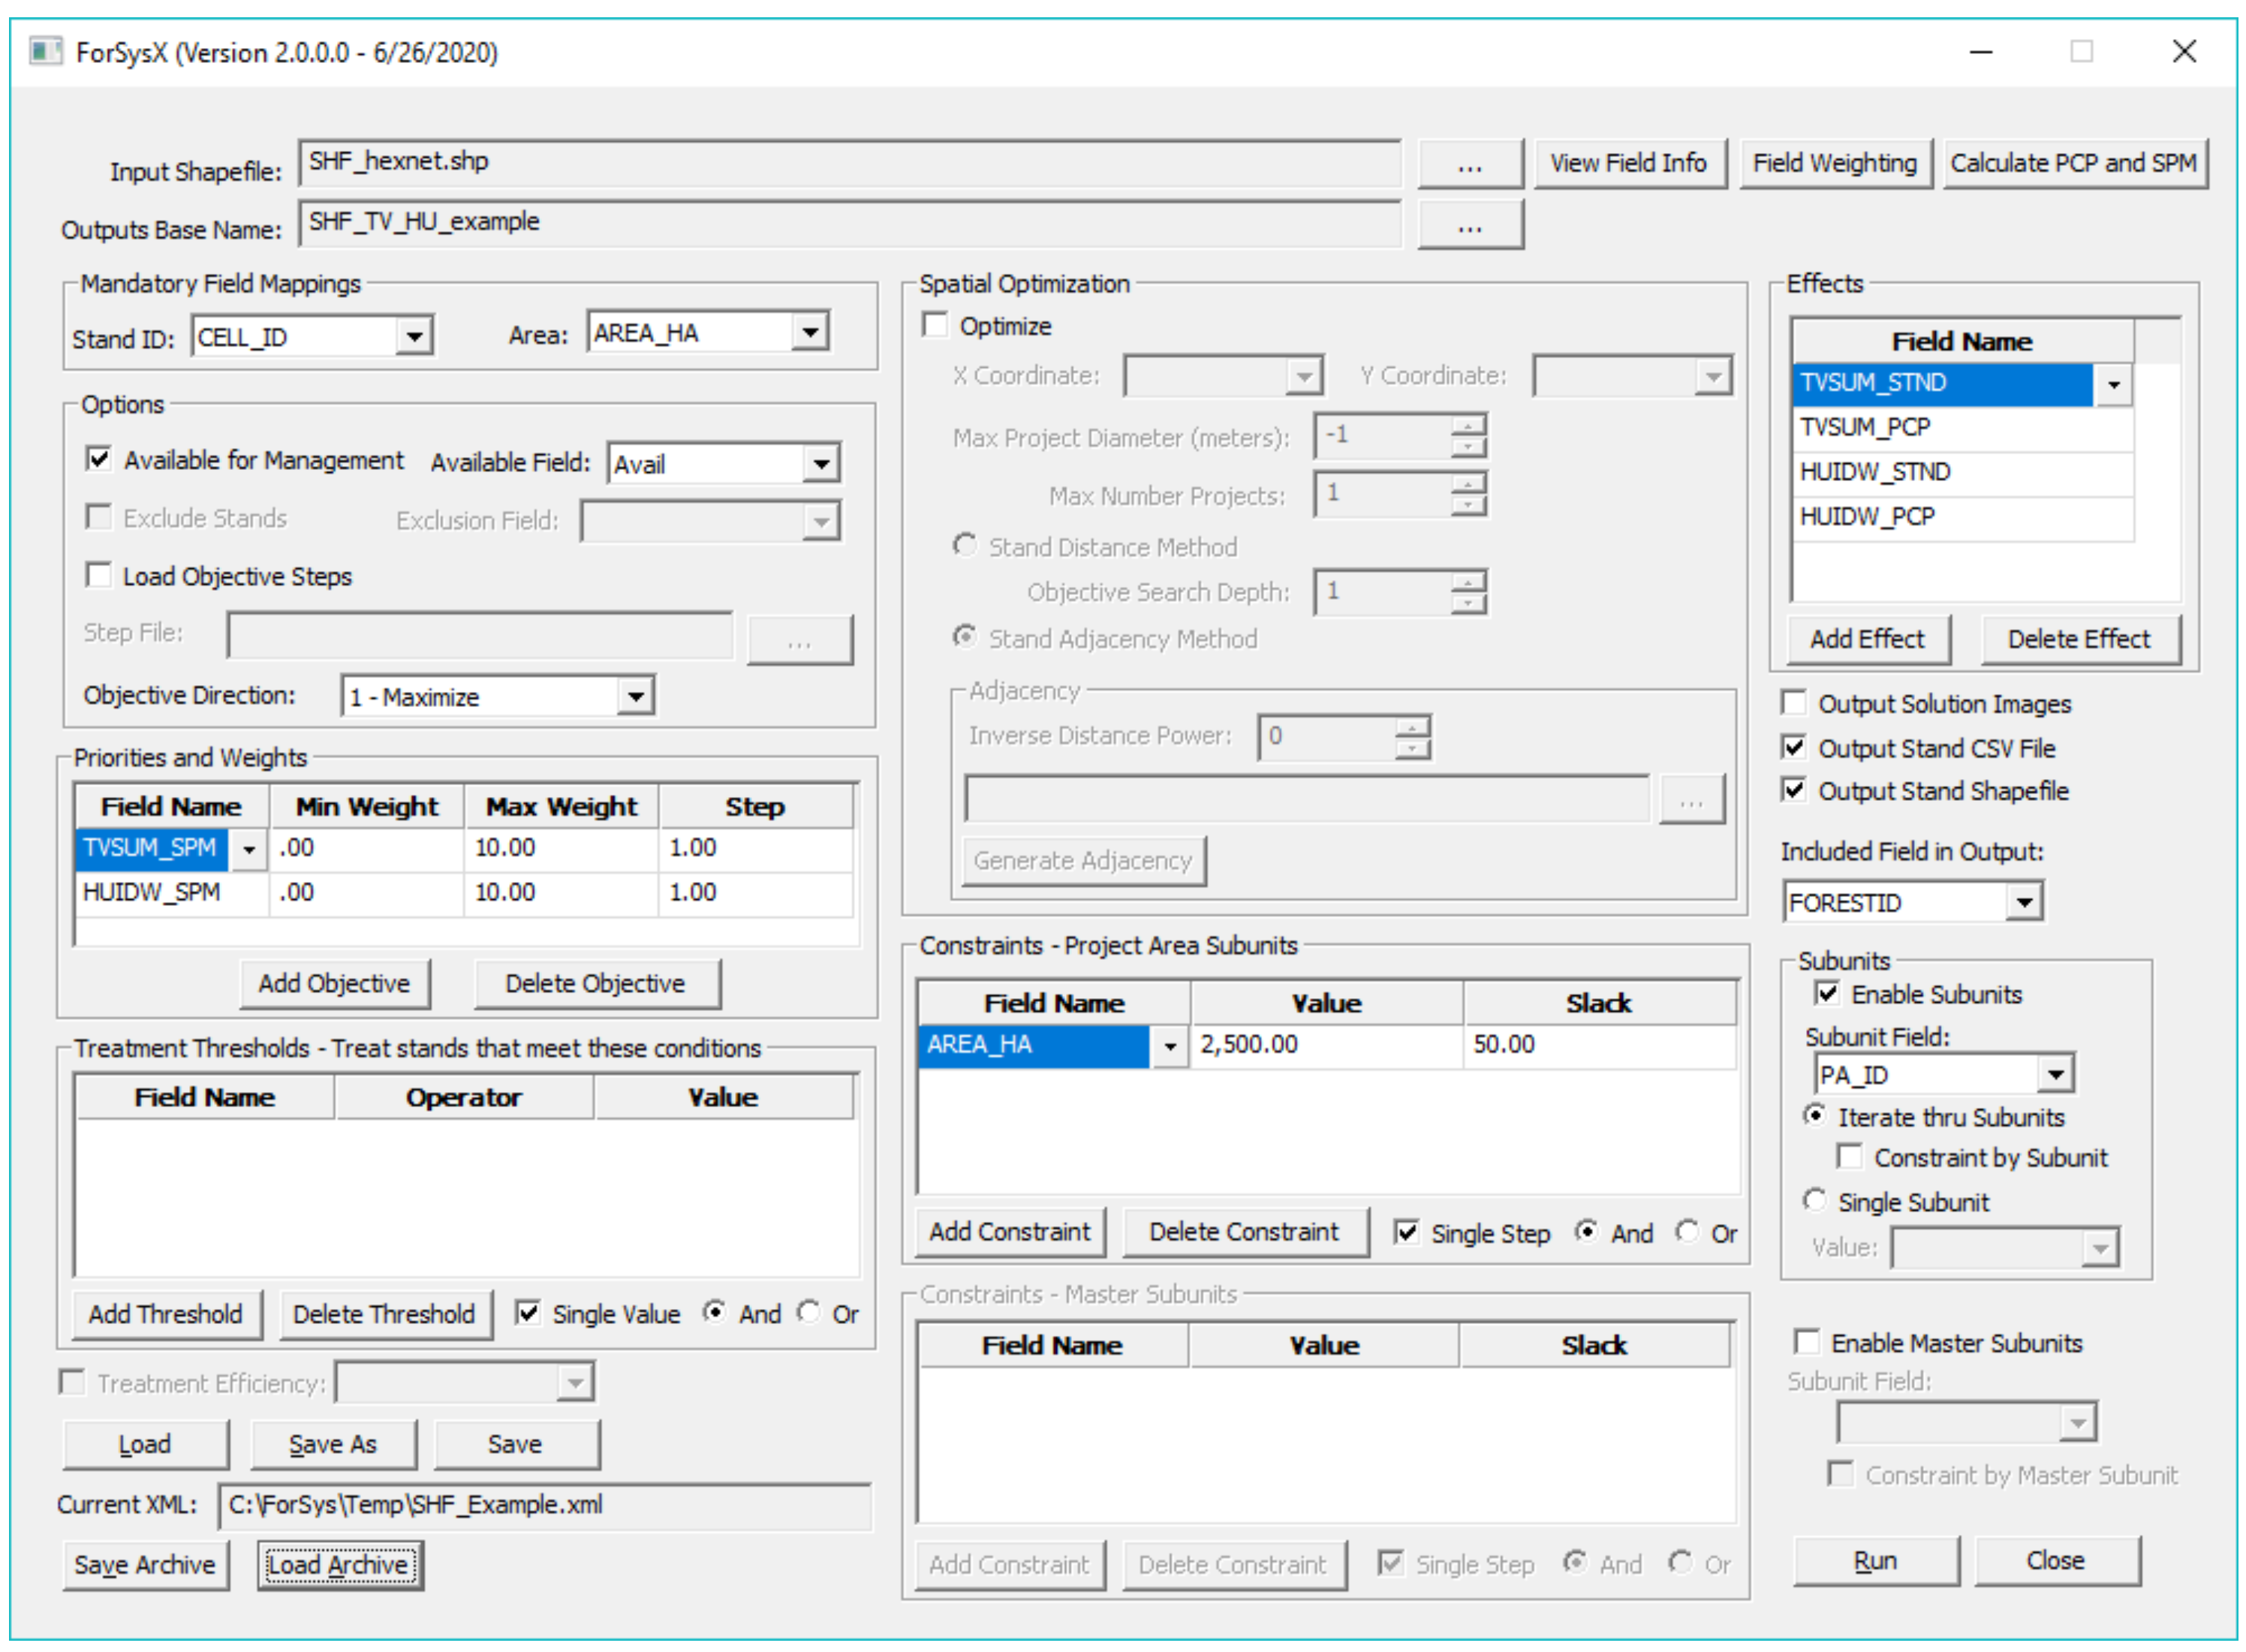Viewport: 2246px width, 1652px height.
Task: Click the Close button
Action: 2057,1562
